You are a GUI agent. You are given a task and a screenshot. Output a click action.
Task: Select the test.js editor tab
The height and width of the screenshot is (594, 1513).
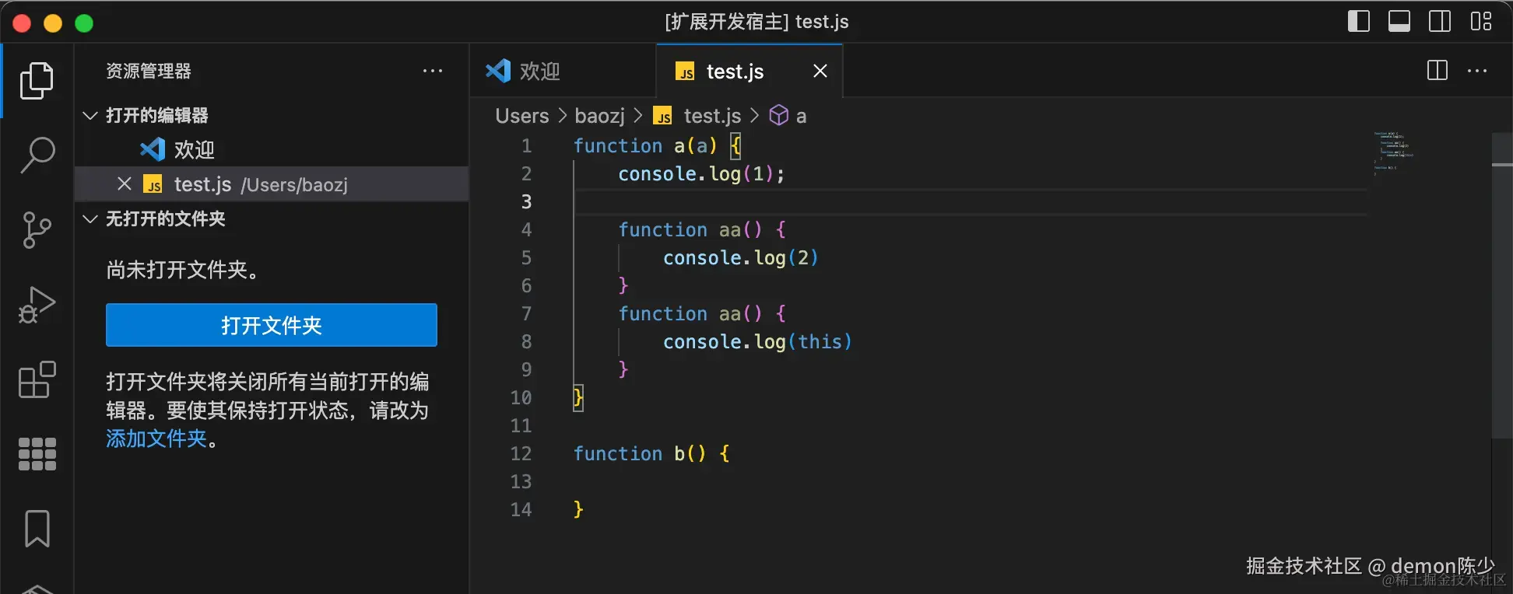pyautogui.click(x=734, y=72)
